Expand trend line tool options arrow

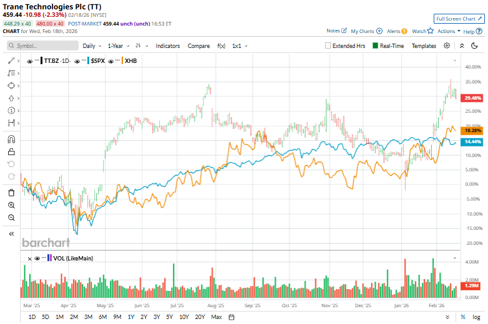[18, 61]
